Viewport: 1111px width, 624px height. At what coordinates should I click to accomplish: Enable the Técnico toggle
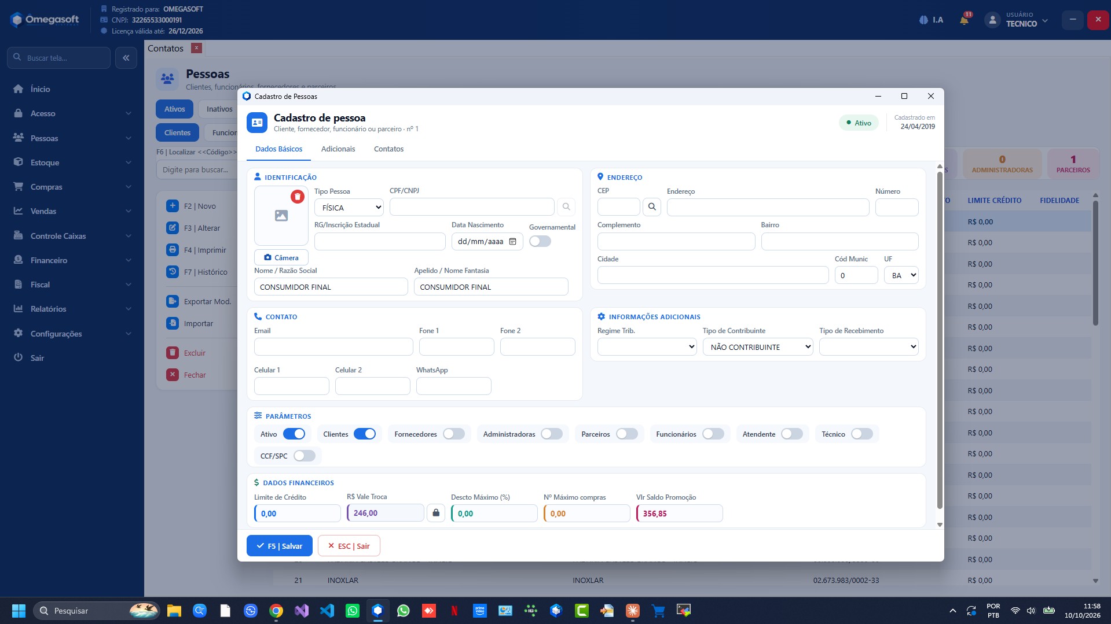point(862,434)
